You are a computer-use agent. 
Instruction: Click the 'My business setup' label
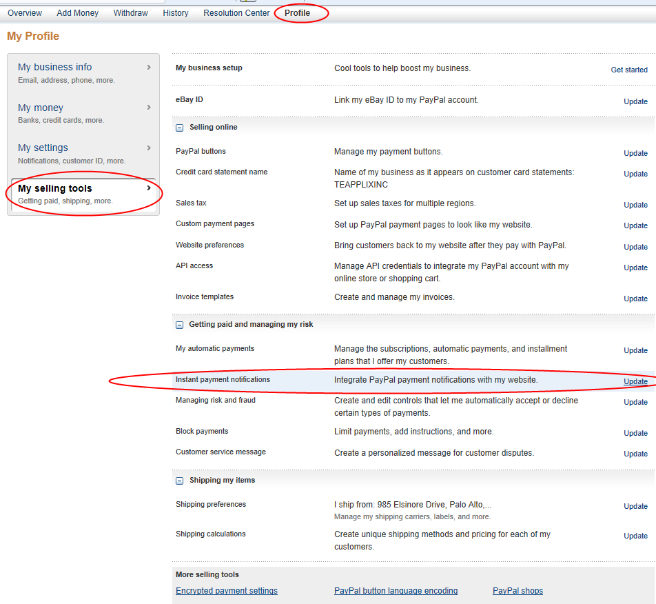(209, 68)
